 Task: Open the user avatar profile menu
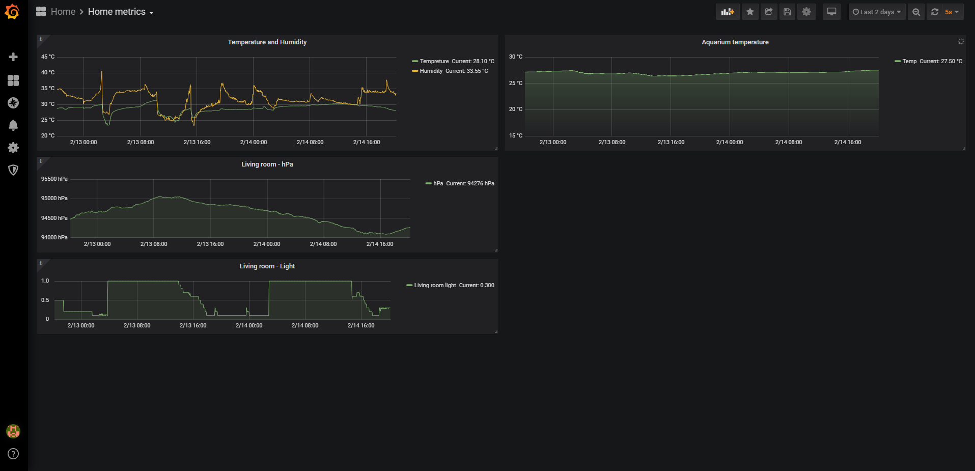coord(13,431)
